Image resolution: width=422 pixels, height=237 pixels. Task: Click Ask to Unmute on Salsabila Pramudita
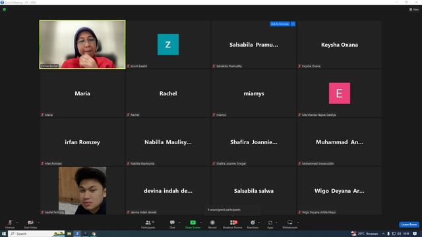pos(280,24)
